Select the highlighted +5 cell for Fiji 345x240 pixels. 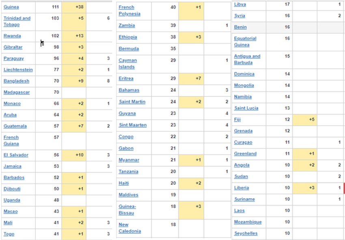click(x=304, y=120)
